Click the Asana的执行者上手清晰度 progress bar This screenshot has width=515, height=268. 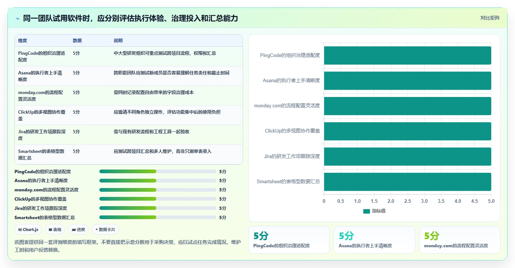157,181
